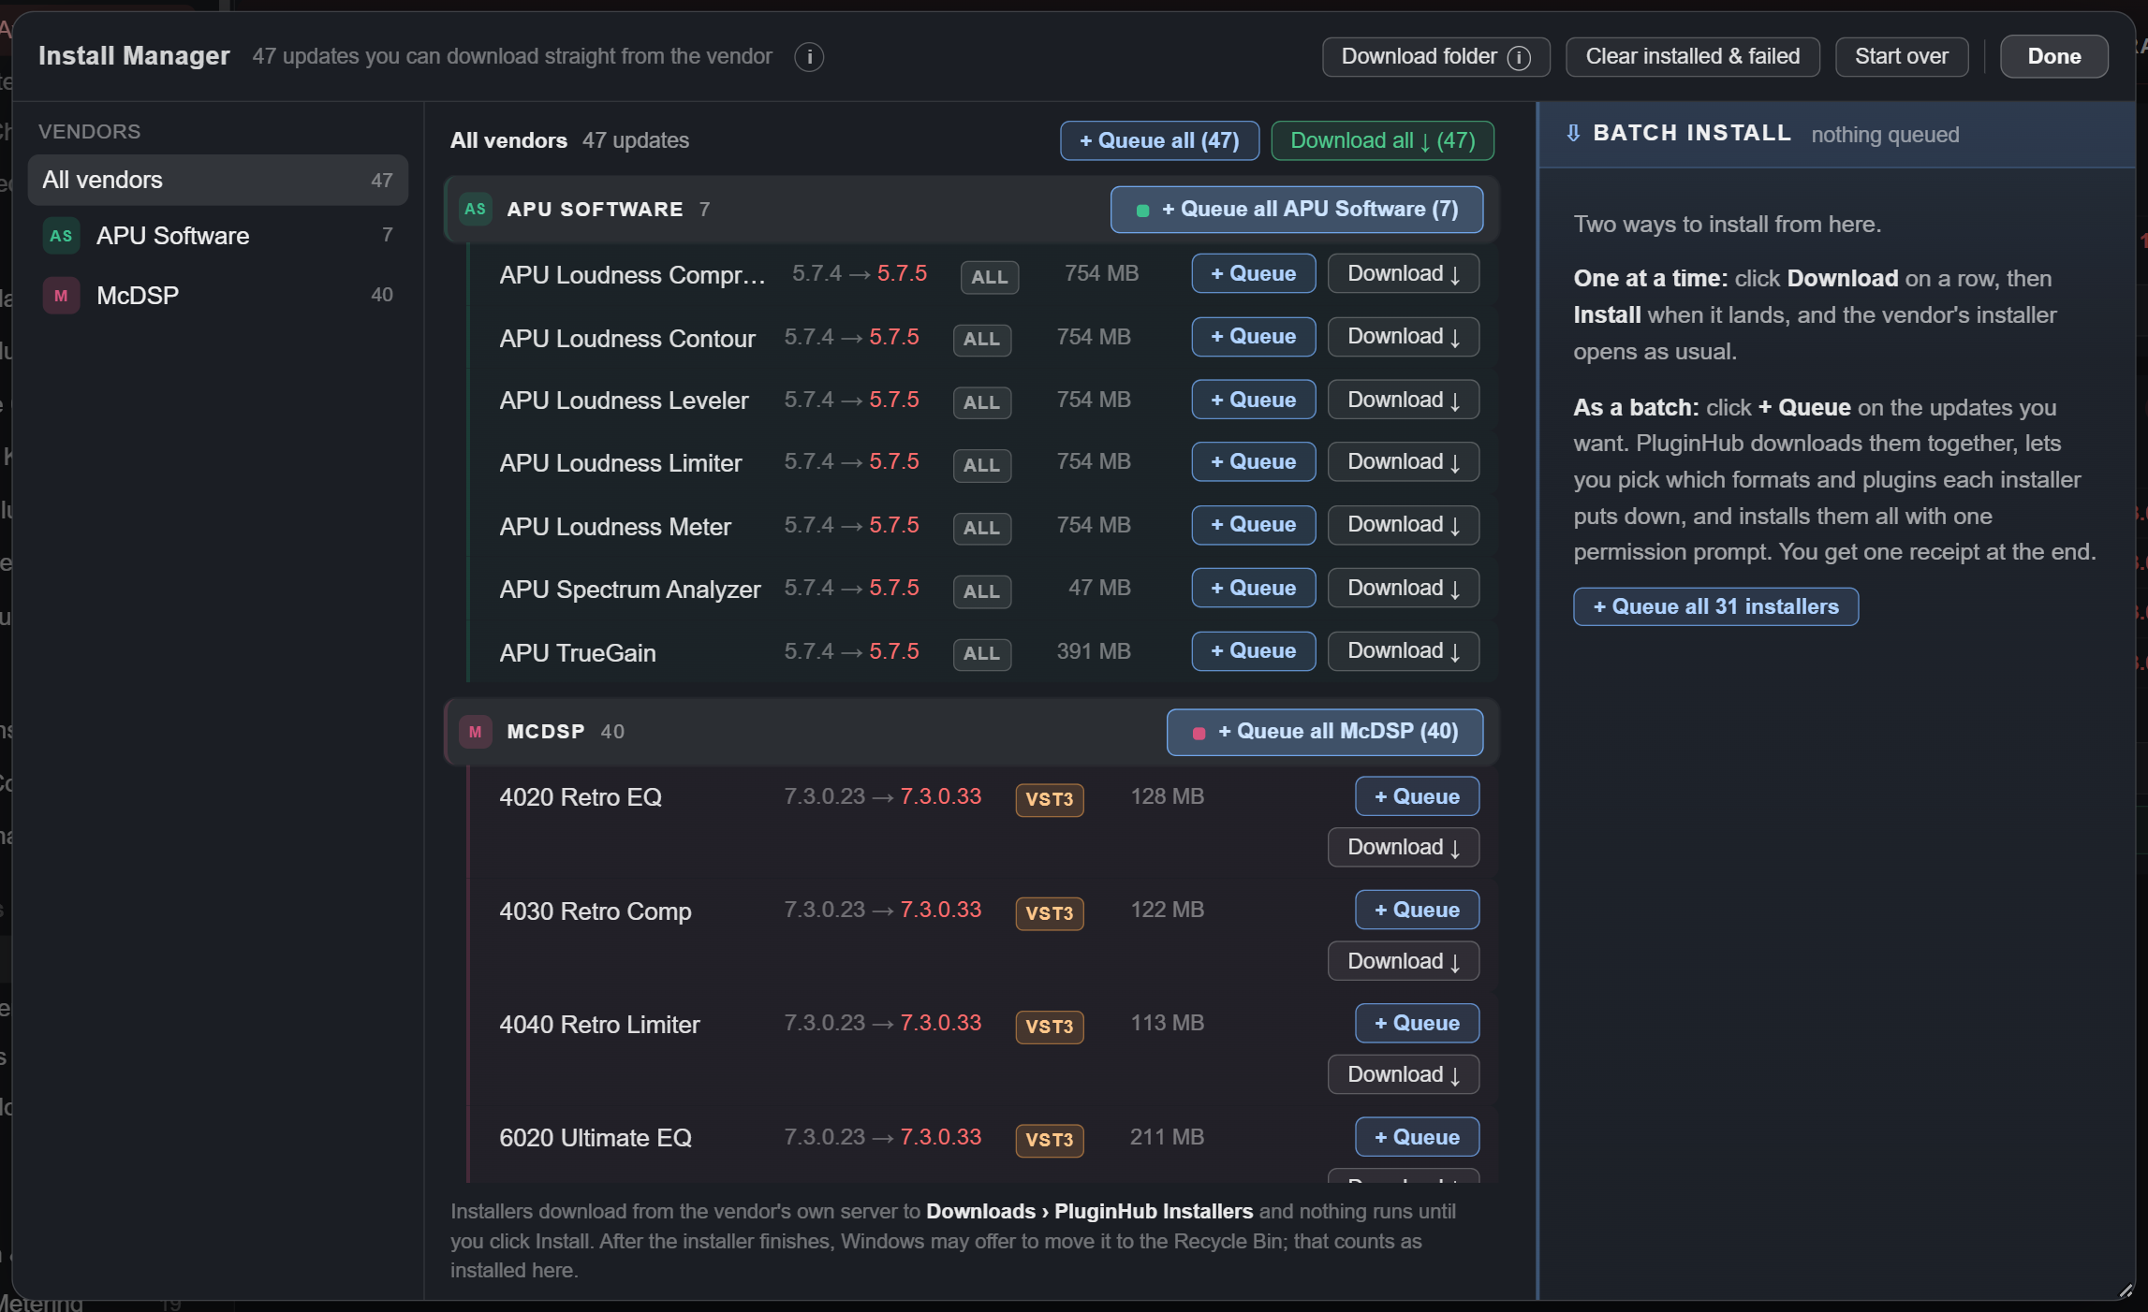2148x1312 pixels.
Task: Select APU Software vendor filter
Action: click(x=218, y=236)
